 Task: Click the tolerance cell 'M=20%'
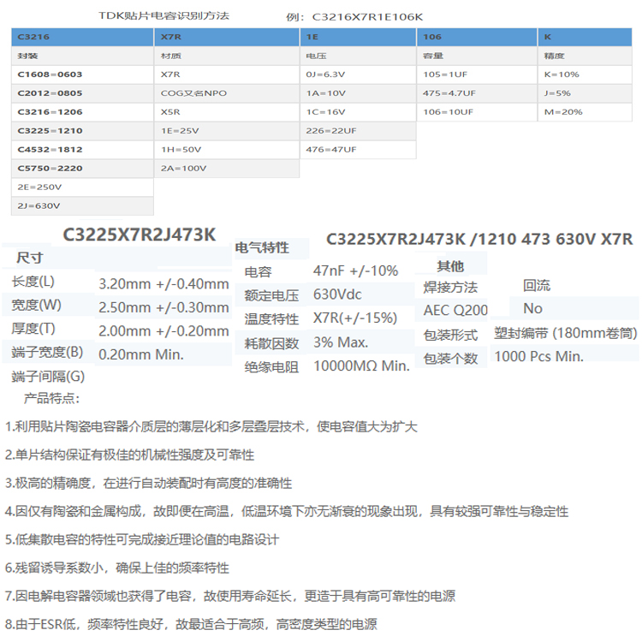coord(585,112)
